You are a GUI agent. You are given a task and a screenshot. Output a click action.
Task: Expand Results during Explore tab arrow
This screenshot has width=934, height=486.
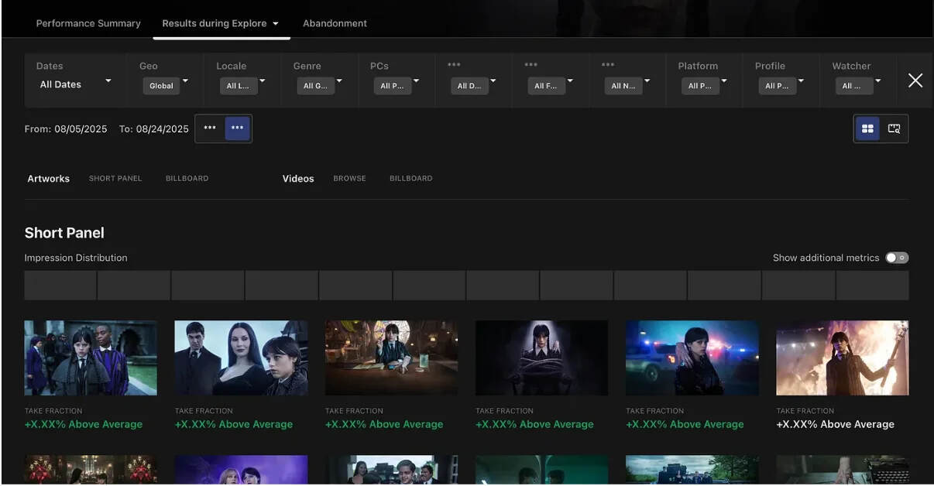coord(275,24)
